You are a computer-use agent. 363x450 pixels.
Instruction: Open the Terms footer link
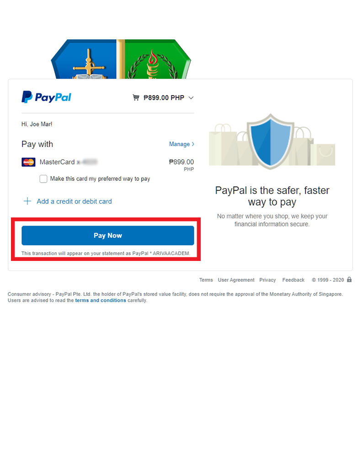coord(206,280)
